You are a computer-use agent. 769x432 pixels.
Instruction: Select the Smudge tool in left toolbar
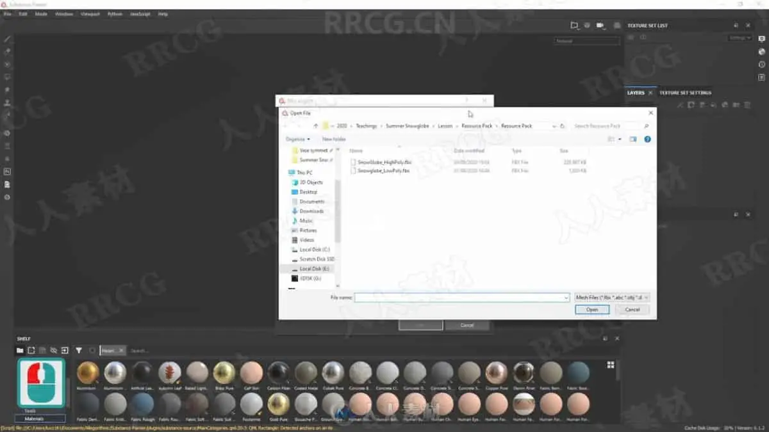[x=8, y=90]
